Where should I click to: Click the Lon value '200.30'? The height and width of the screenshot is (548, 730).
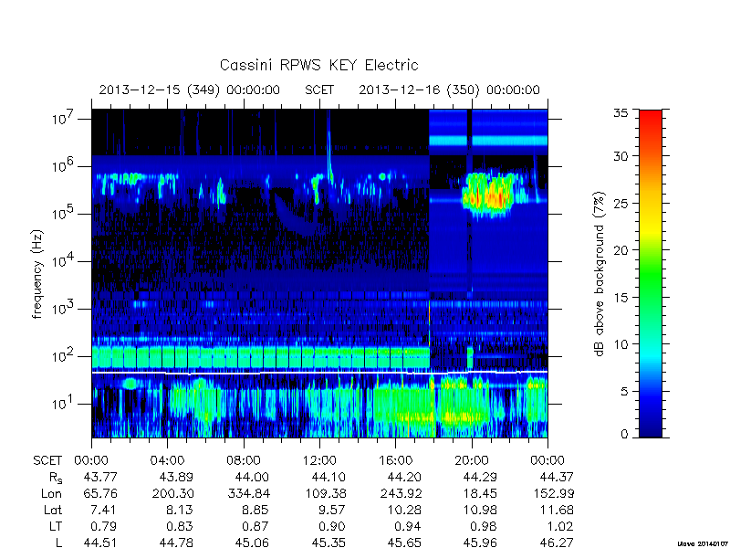point(173,493)
